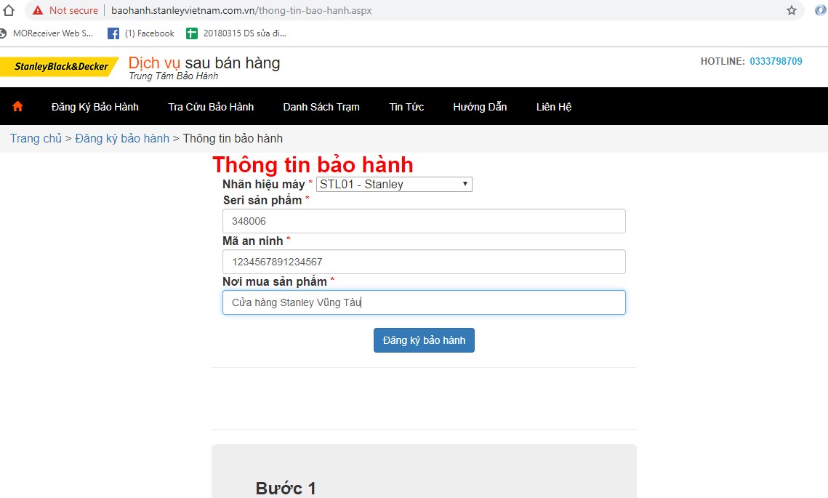This screenshot has height=498, width=828.
Task: Bookmark this page with the star icon
Action: (x=791, y=10)
